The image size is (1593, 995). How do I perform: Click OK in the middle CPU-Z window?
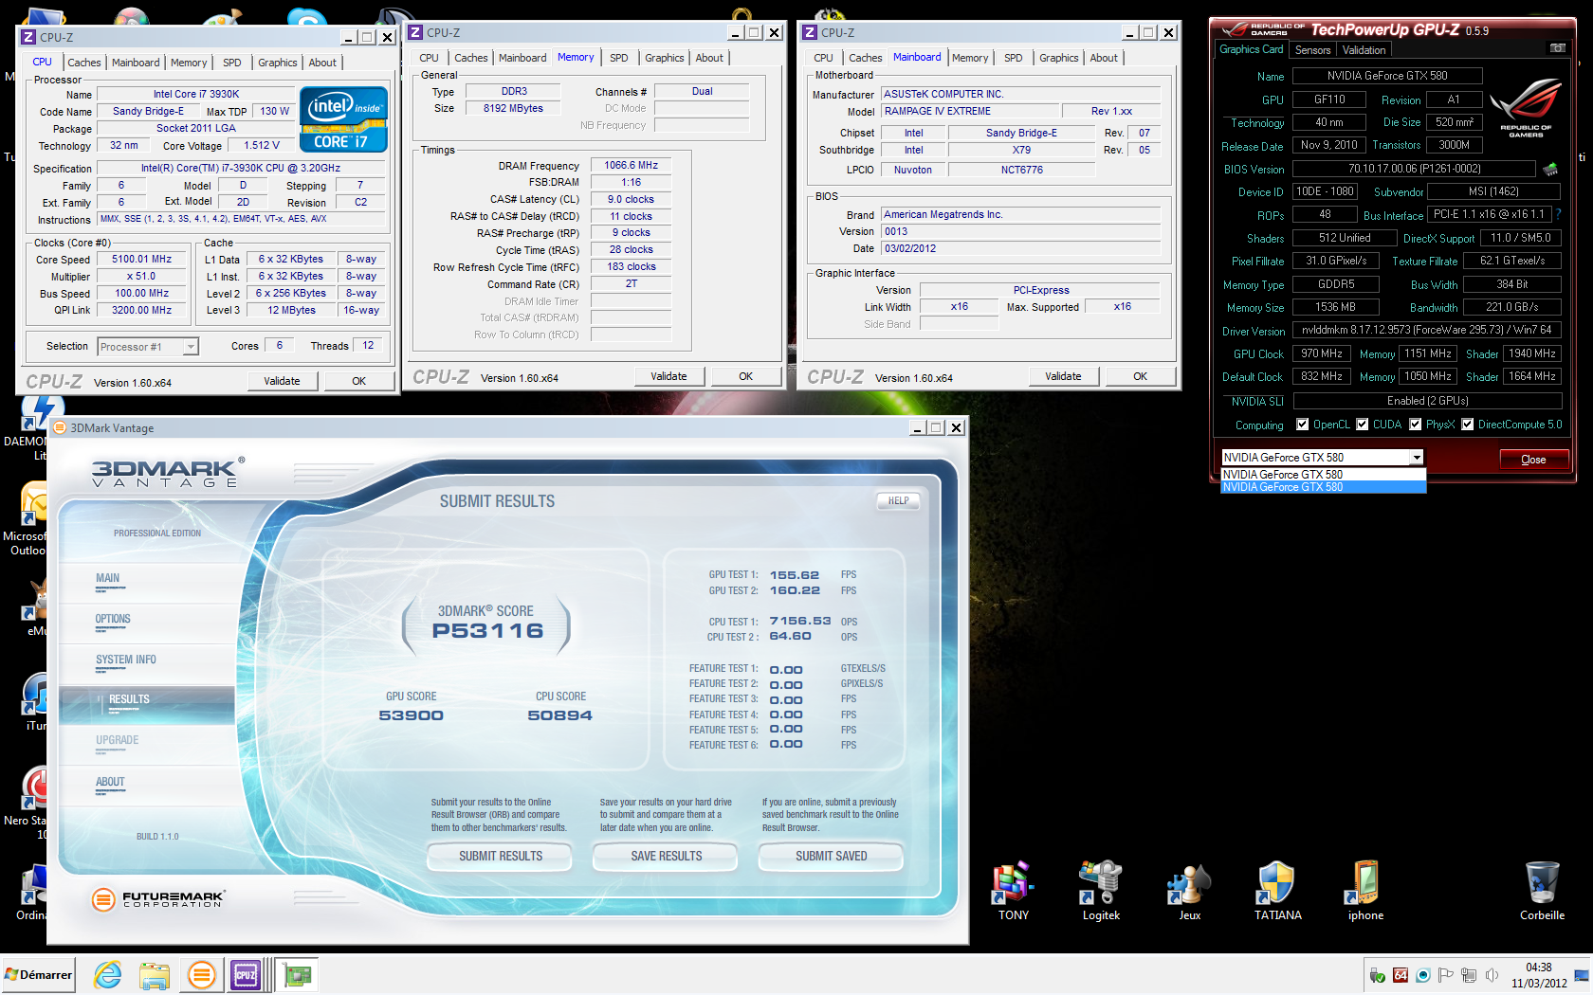[746, 376]
